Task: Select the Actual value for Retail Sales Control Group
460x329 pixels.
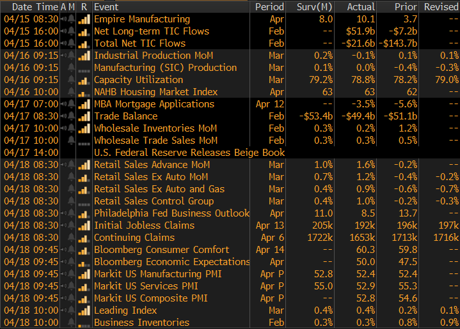Action: click(362, 201)
